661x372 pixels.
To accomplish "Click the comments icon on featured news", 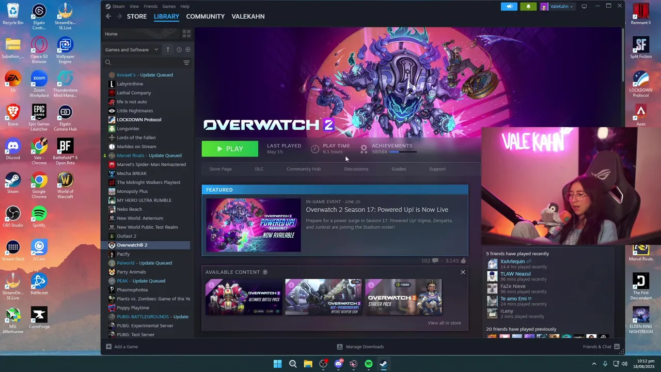I will 435,261.
